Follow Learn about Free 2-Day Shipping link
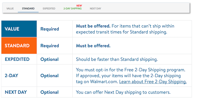Image resolution: width=197 pixels, height=102 pixels. [153, 82]
